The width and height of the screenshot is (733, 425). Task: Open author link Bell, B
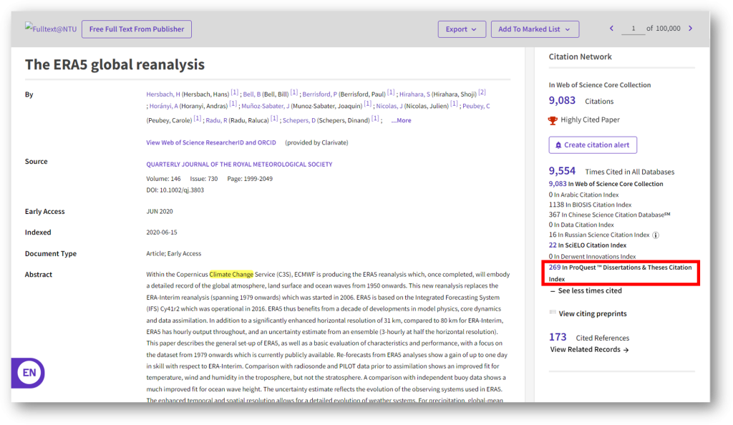(252, 94)
